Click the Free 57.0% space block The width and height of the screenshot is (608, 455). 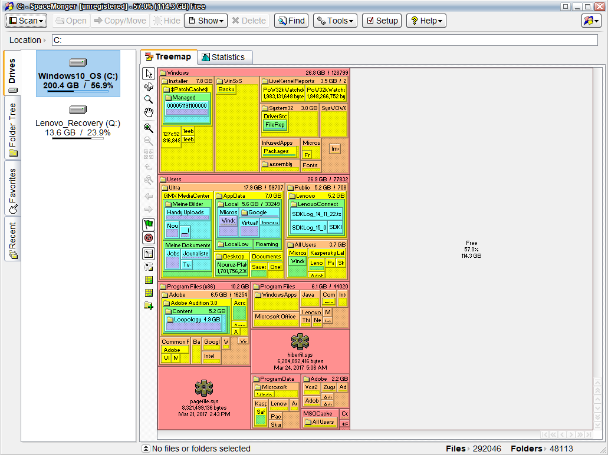pyautogui.click(x=472, y=250)
